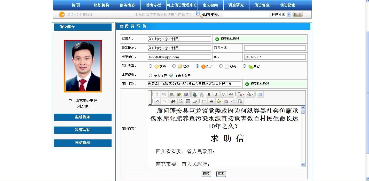The image size is (369, 181).
Task: Insert a smiley via emoticon icon
Action: coord(219,101)
